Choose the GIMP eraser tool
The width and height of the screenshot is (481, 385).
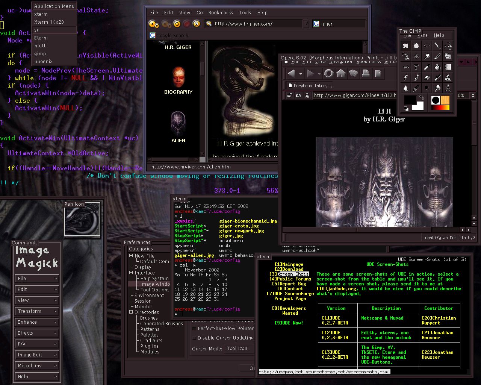pos(427,77)
